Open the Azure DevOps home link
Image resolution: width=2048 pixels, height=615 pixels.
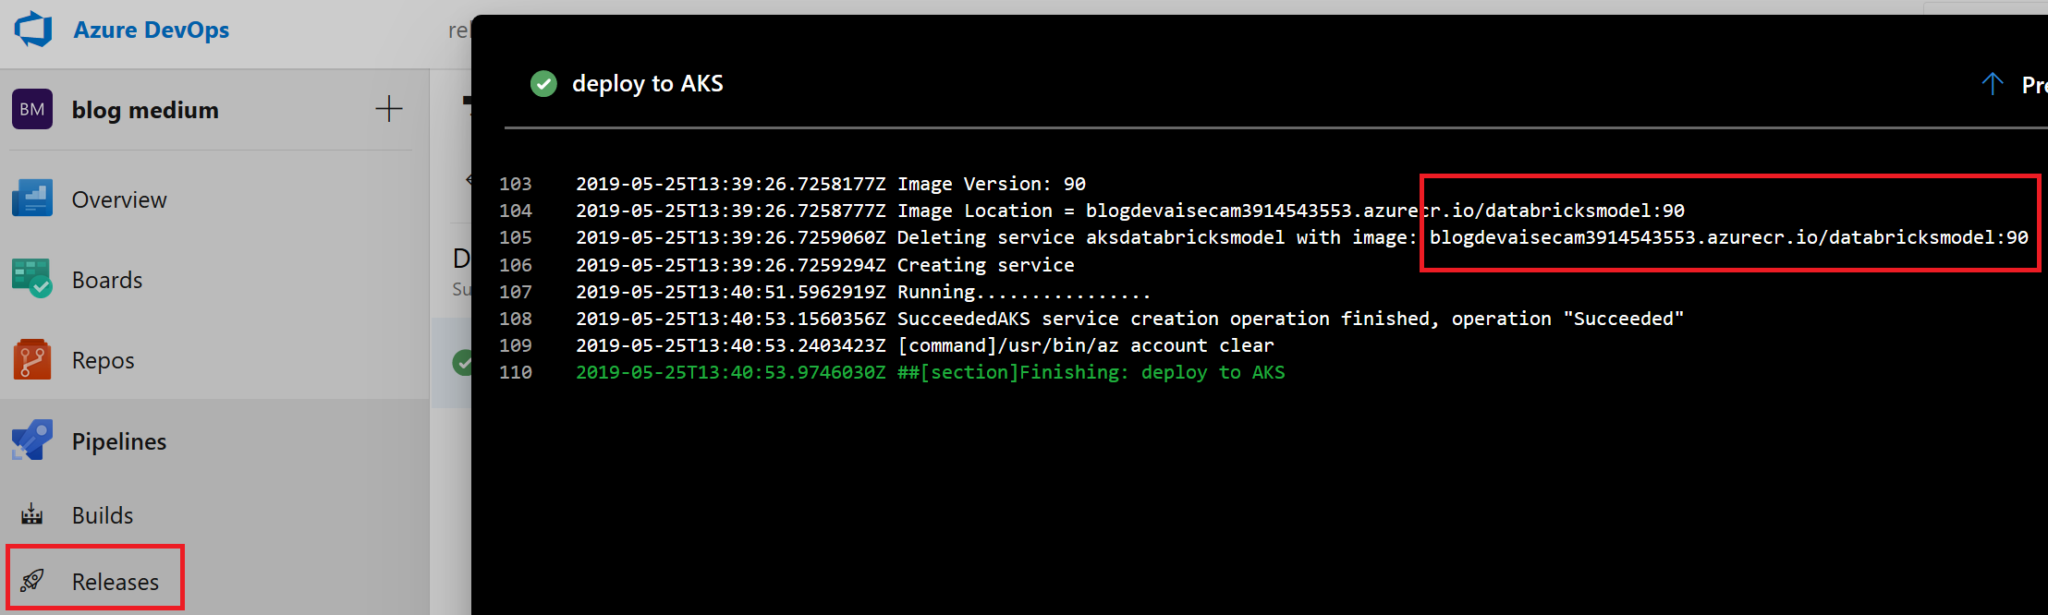151,30
